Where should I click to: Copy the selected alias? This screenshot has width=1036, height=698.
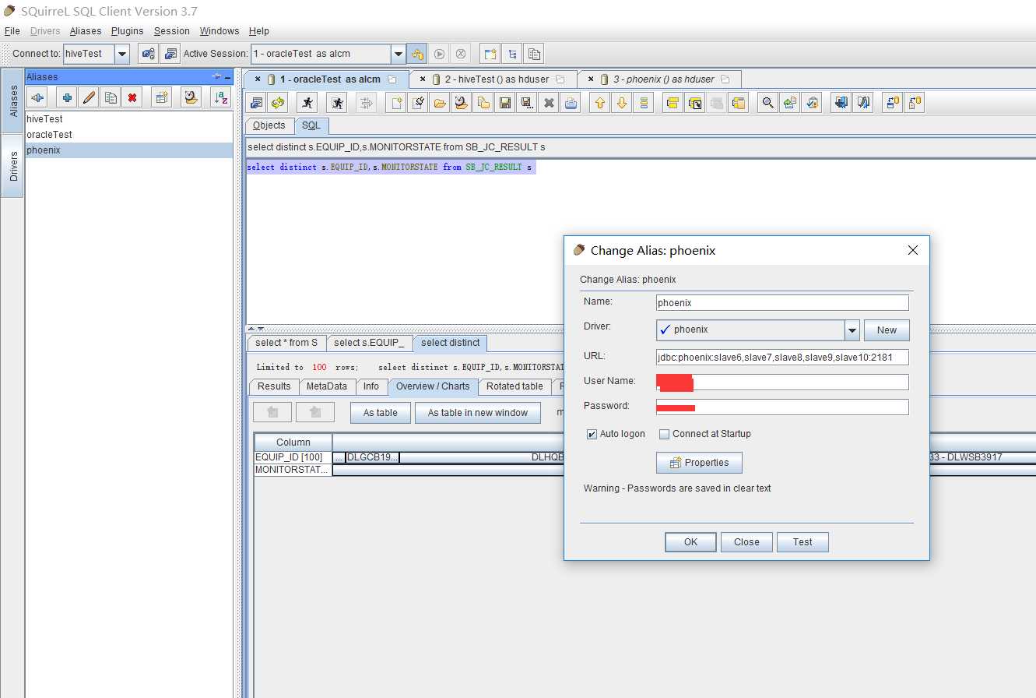tap(111, 97)
